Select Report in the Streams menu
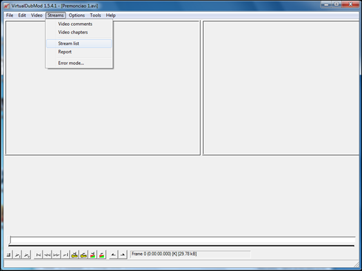Screen dimensions: 362x271 coord(79,51)
